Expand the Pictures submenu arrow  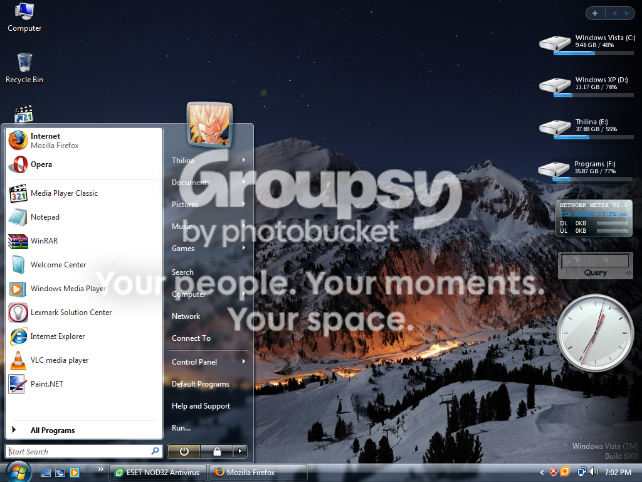244,204
